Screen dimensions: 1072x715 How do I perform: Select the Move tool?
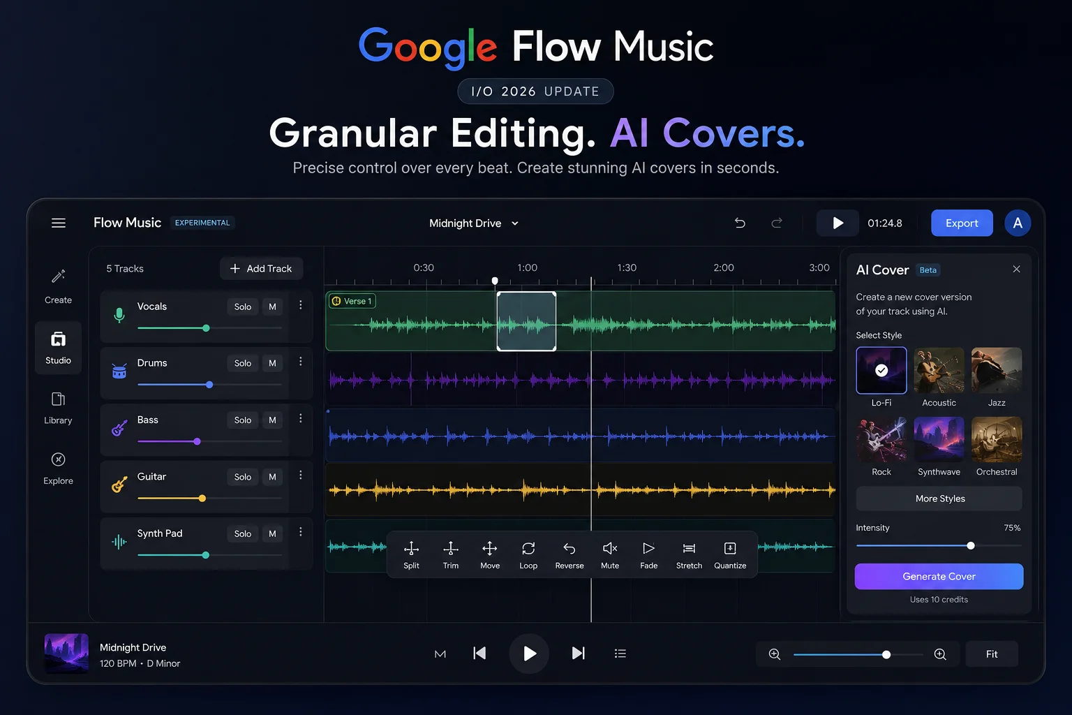[490, 555]
